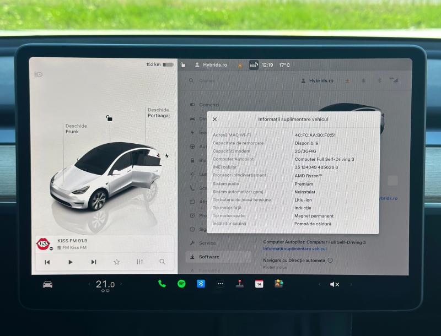Screen dimensions: 441x336
Task: Open charging port via lightning bolt icon
Action: [167, 156]
